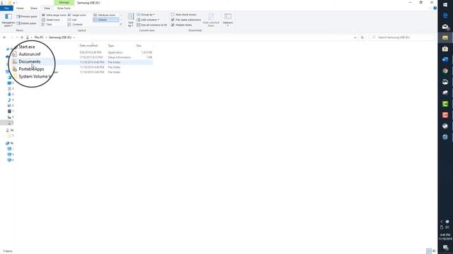The width and height of the screenshot is (453, 254).
Task: Open the File tab
Action: coord(6,8)
